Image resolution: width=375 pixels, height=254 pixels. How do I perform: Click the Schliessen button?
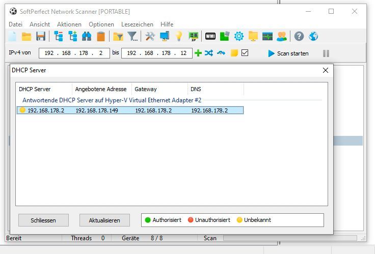43,220
